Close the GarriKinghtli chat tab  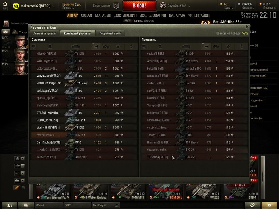[117, 205]
